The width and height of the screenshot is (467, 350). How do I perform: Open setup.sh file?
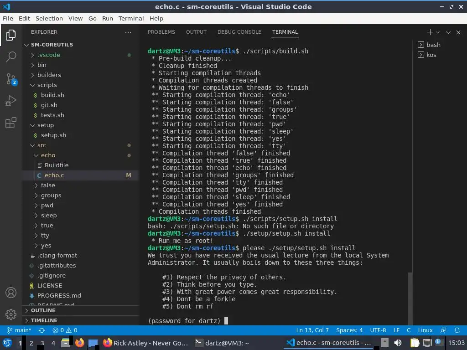(x=80, y=135)
